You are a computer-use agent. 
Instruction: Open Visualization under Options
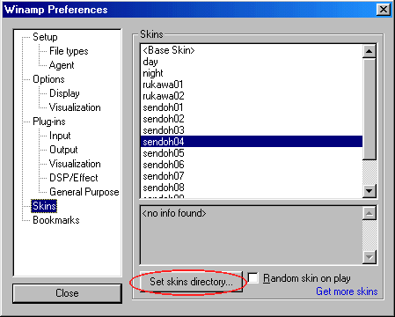pos(75,107)
